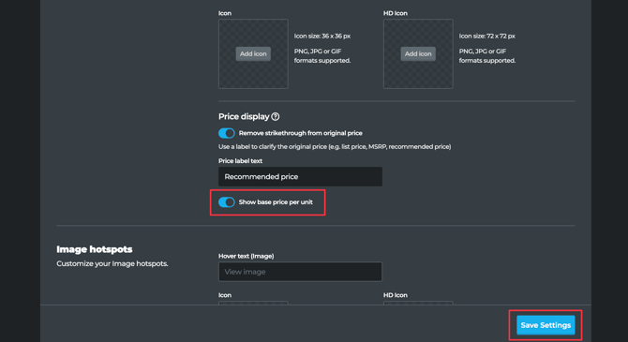This screenshot has height=342, width=628.
Task: Click Add icon button under Icon
Action: click(253, 53)
